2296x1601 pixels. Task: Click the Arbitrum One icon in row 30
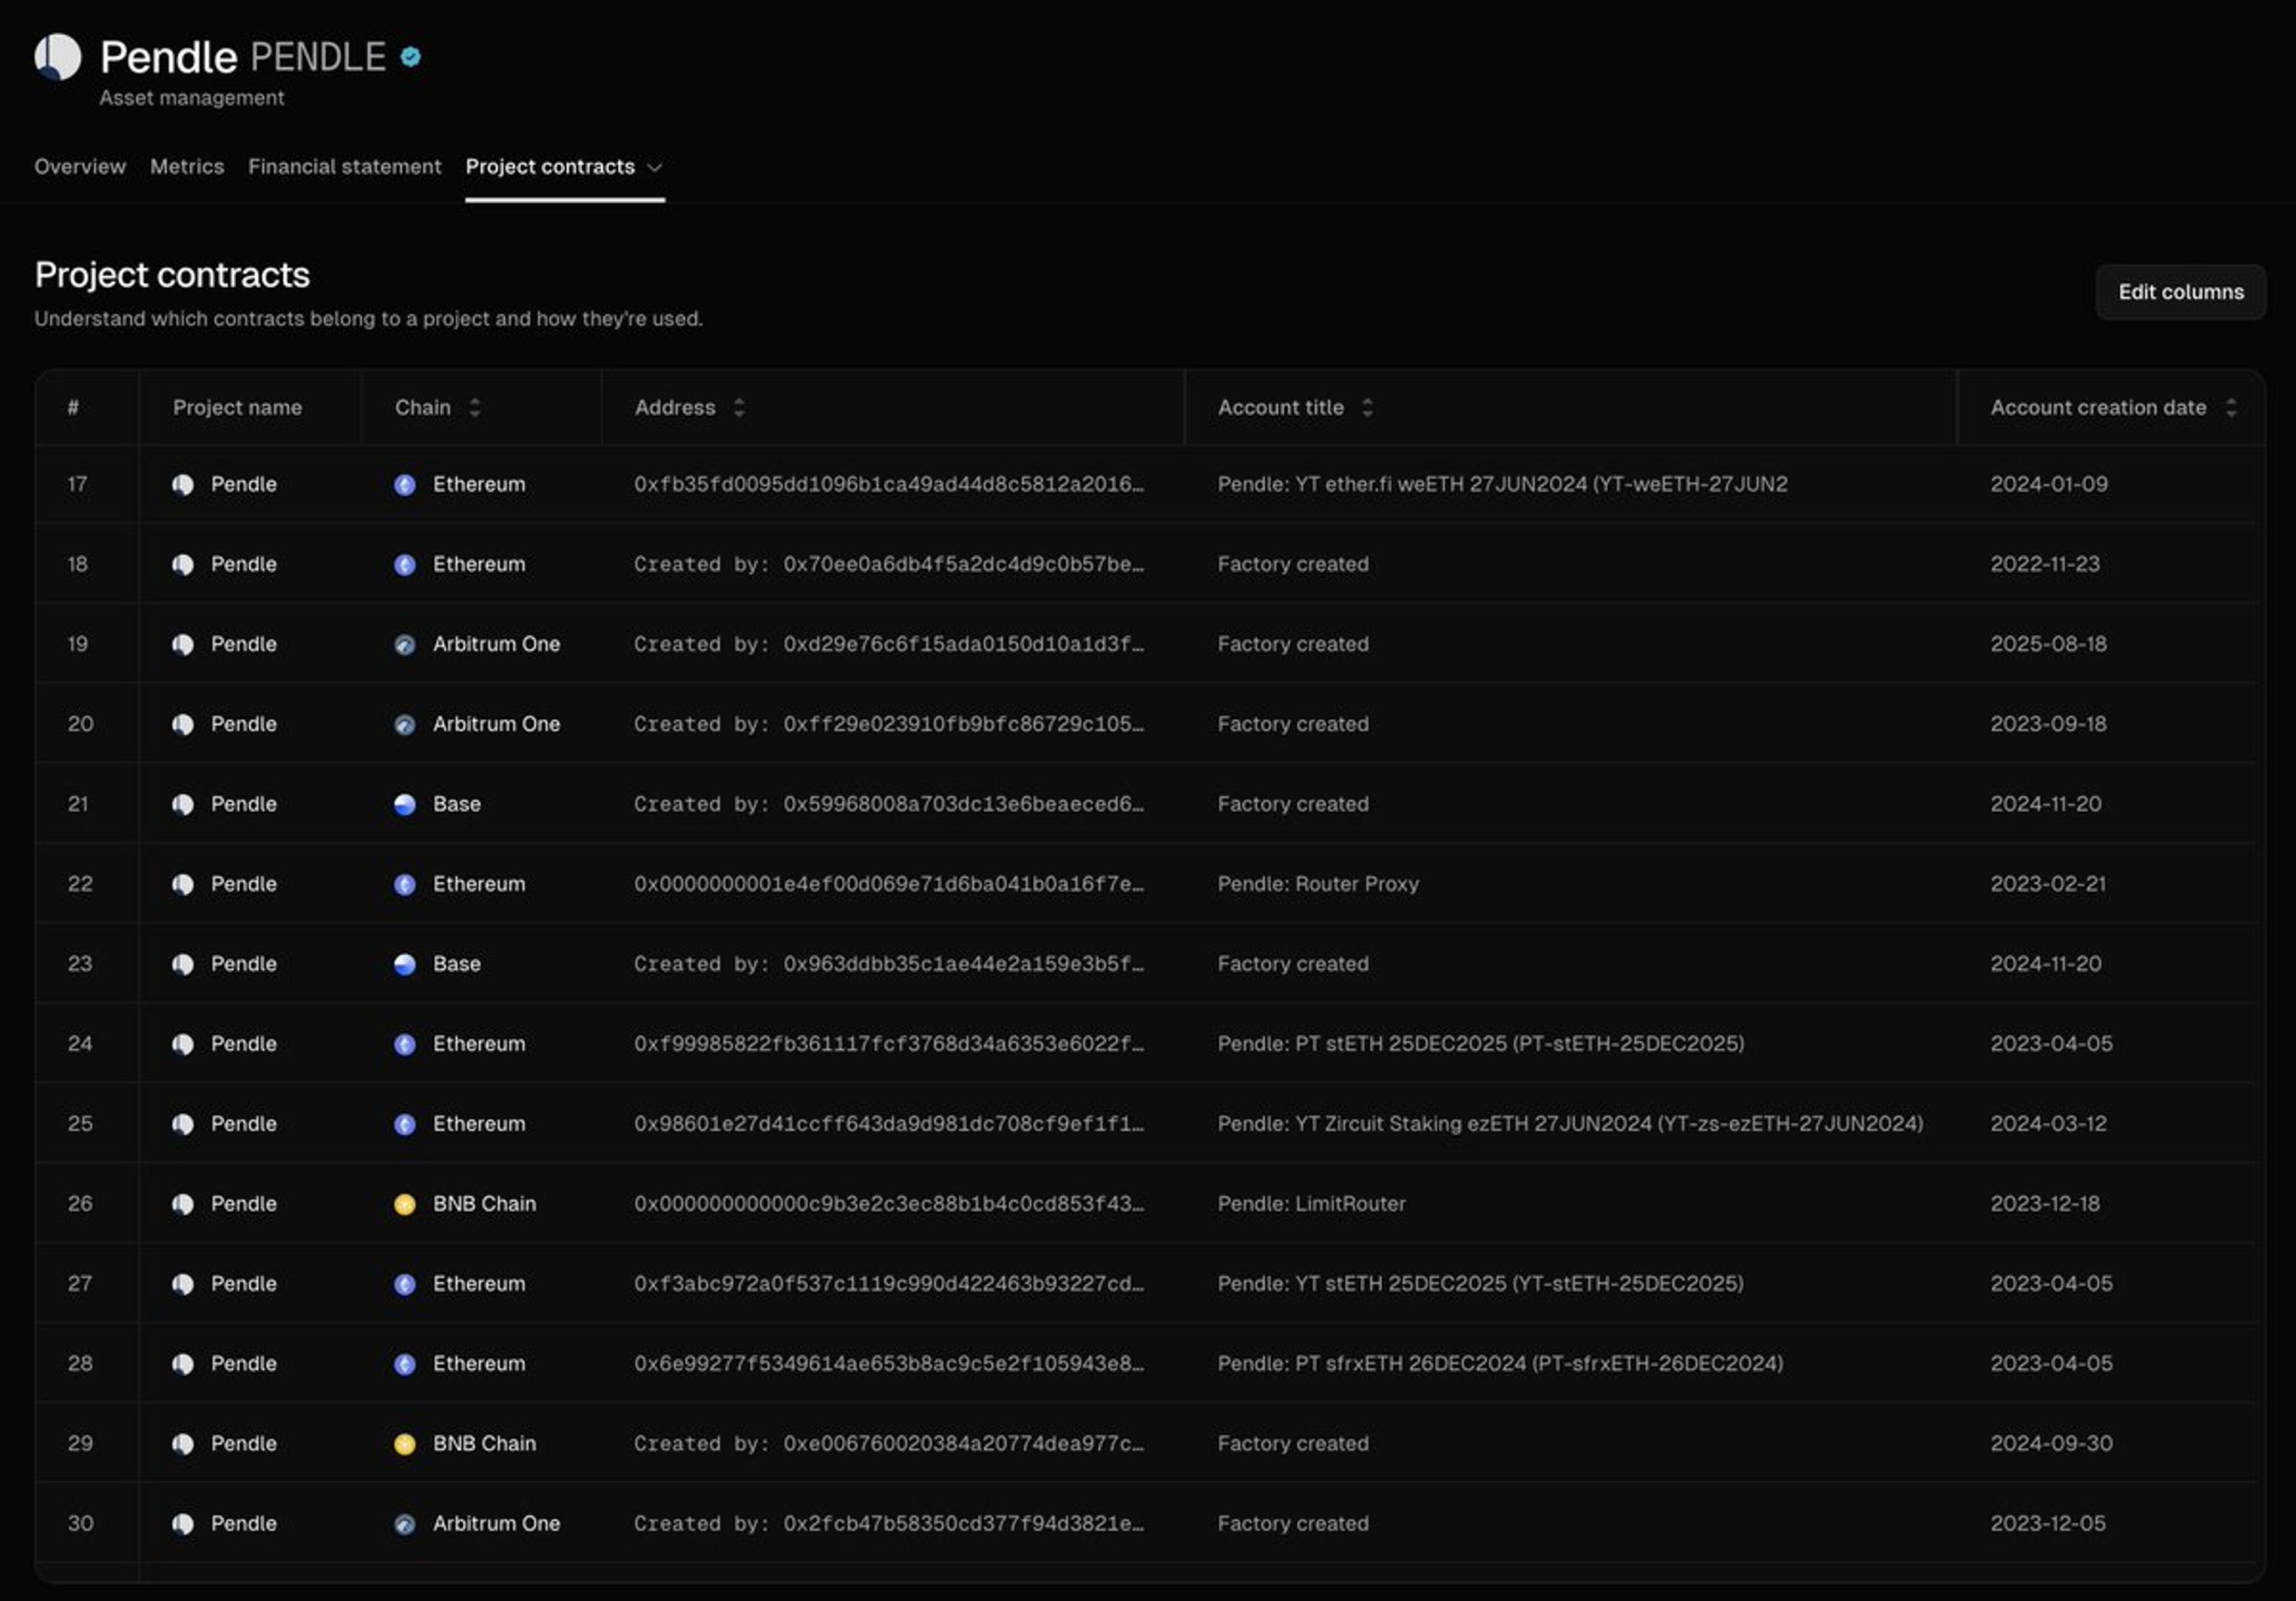404,1525
